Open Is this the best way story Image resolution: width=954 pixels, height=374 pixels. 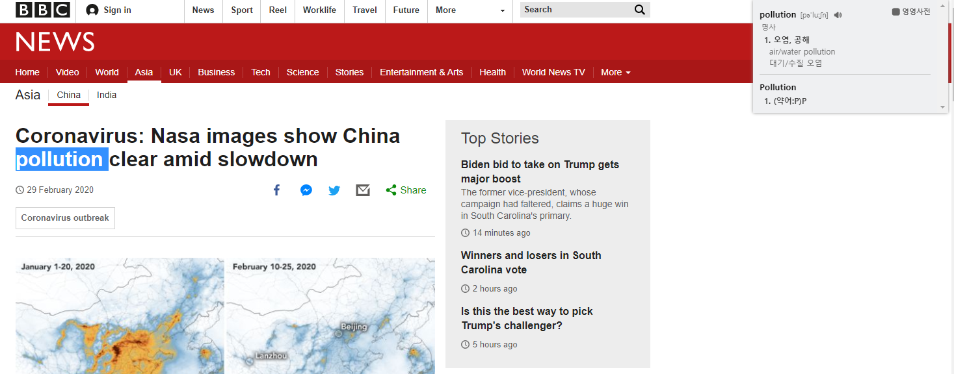(x=527, y=318)
